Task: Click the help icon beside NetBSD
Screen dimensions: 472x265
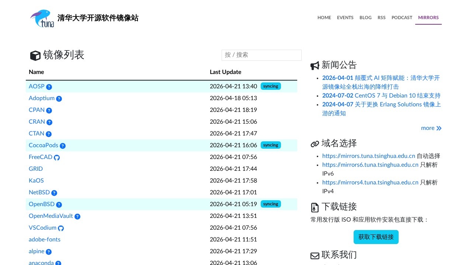Action: click(x=54, y=193)
